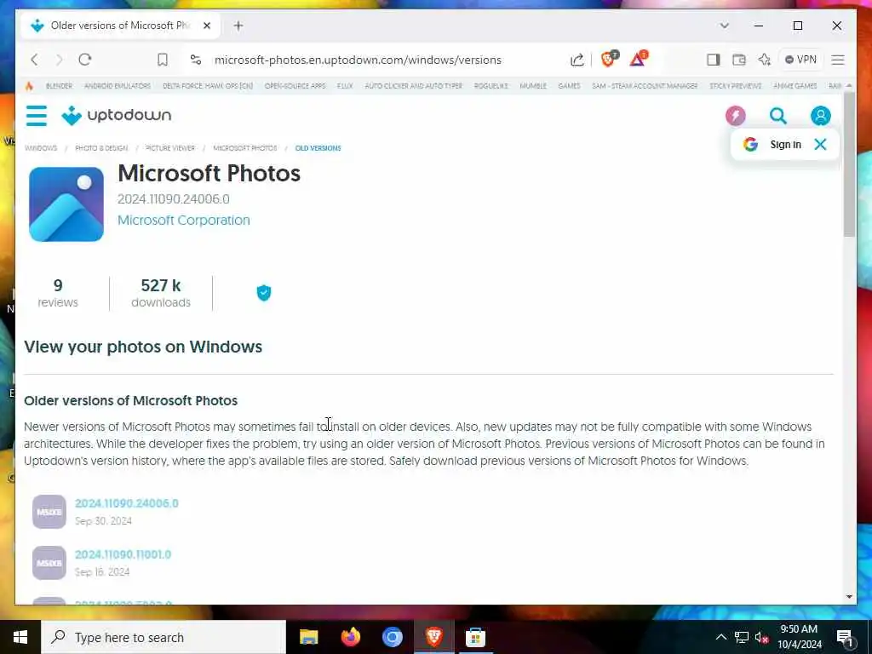Click the Uptodown logo

pyautogui.click(x=116, y=115)
